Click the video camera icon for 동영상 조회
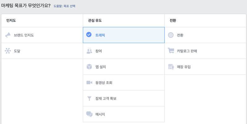The height and width of the screenshot is (124, 247). (x=89, y=82)
